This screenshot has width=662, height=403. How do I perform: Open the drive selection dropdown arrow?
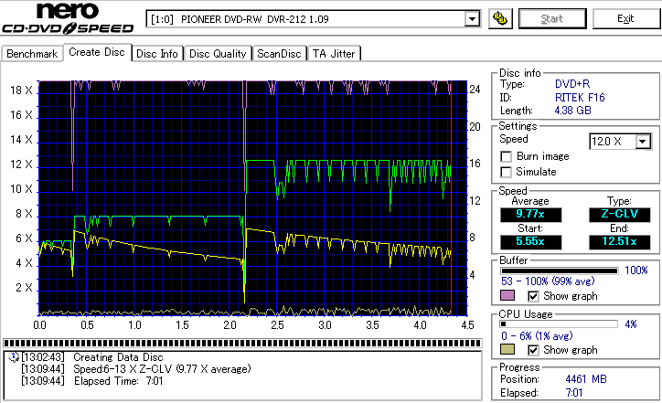click(472, 19)
